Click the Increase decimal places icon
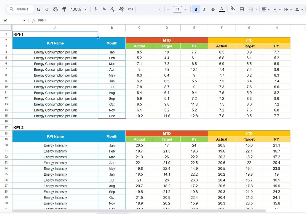 pos(121,9)
